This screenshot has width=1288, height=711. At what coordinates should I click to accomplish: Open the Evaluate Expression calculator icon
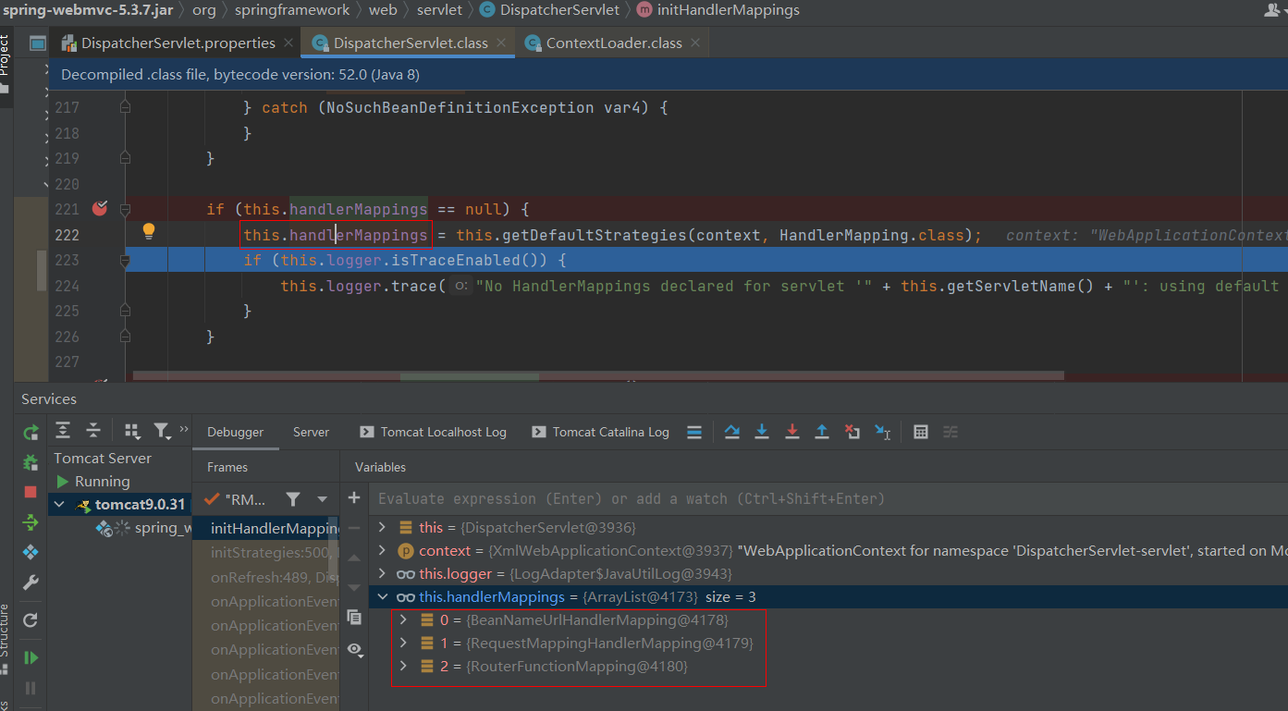tap(921, 432)
